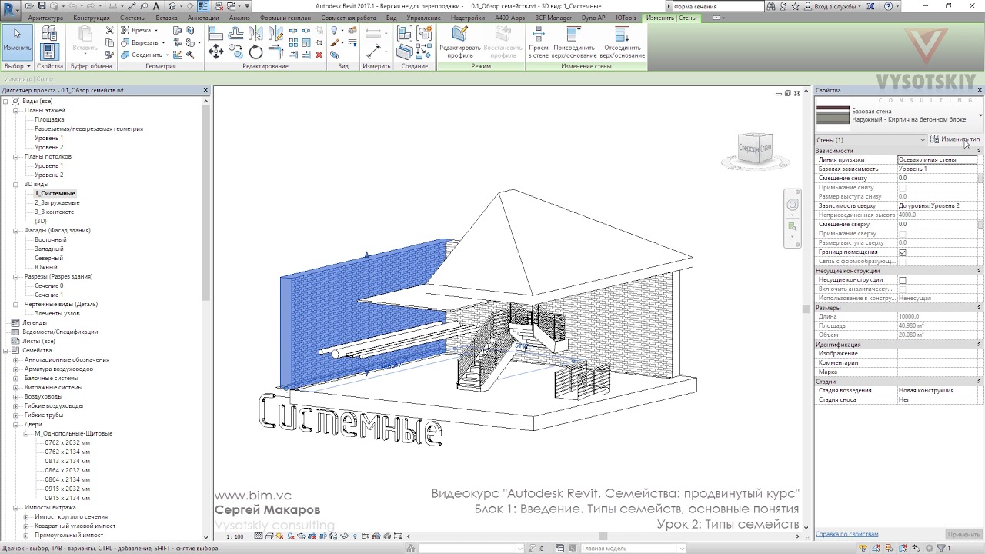Collapse the Стадии properties section

tap(980, 382)
